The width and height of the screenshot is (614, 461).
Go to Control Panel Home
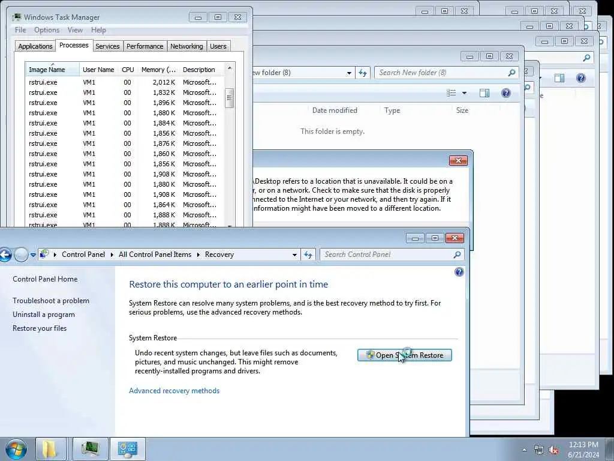(x=45, y=279)
